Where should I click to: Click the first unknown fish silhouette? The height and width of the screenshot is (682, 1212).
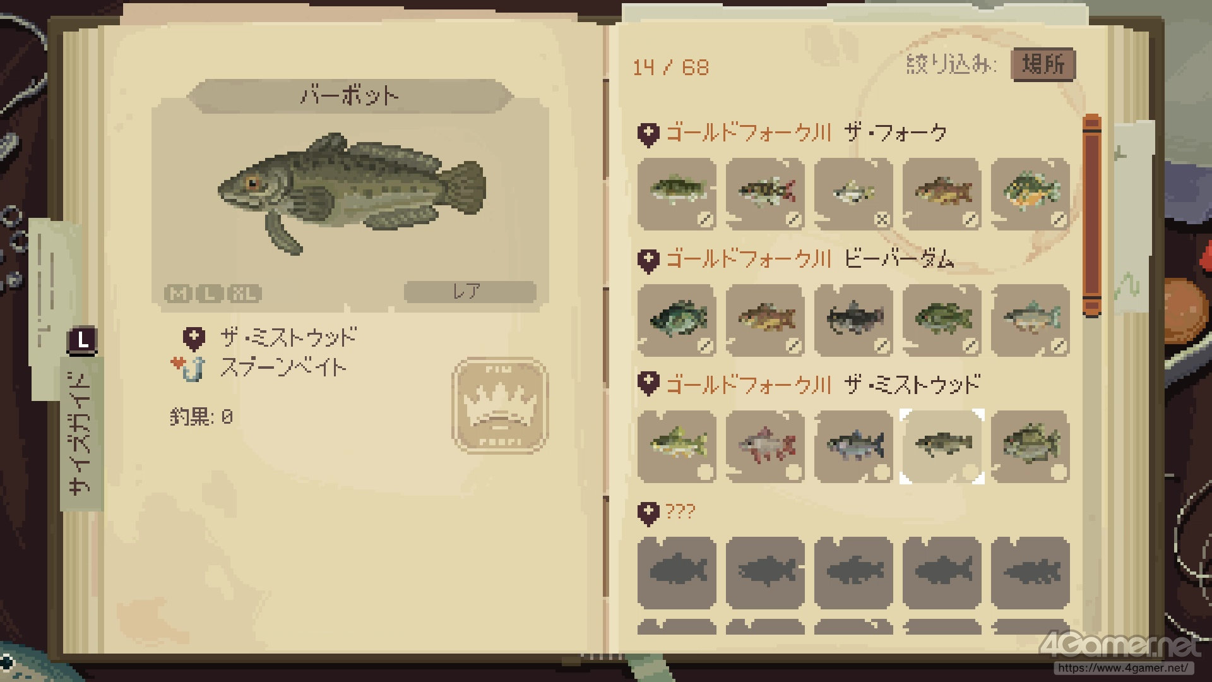[677, 573]
